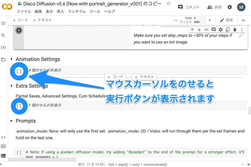Edit the markdown form with the pencil icon

click(241, 35)
